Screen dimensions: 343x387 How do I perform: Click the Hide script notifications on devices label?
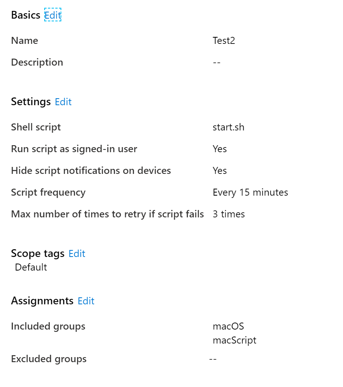coord(91,171)
